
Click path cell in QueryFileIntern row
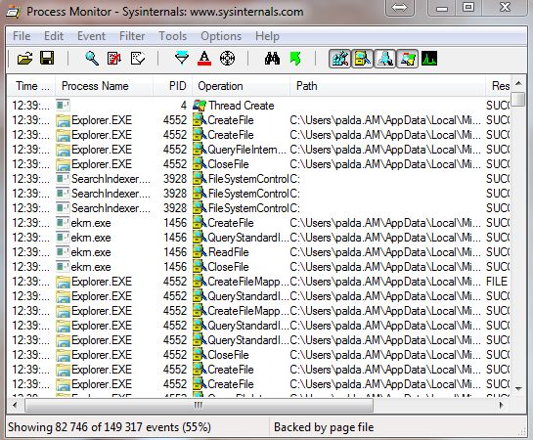(x=385, y=150)
